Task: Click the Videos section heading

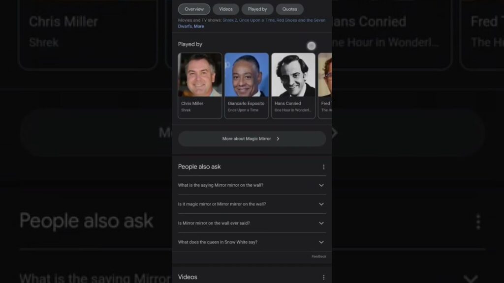Action: [x=188, y=277]
